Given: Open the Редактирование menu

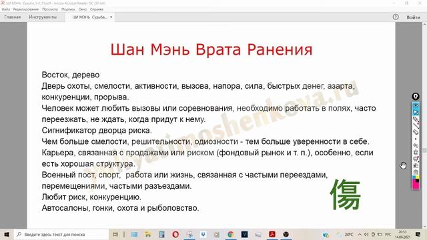Looking at the screenshot, I should coord(26,9).
